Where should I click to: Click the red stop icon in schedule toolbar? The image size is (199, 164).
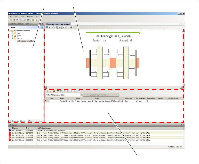click(53, 91)
